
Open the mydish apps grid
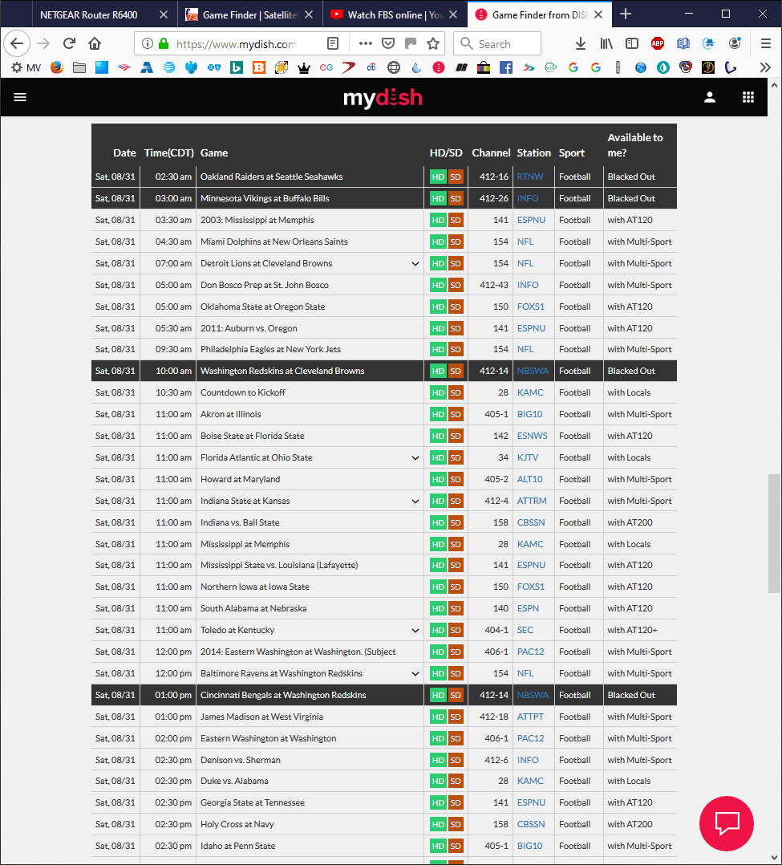coord(748,98)
